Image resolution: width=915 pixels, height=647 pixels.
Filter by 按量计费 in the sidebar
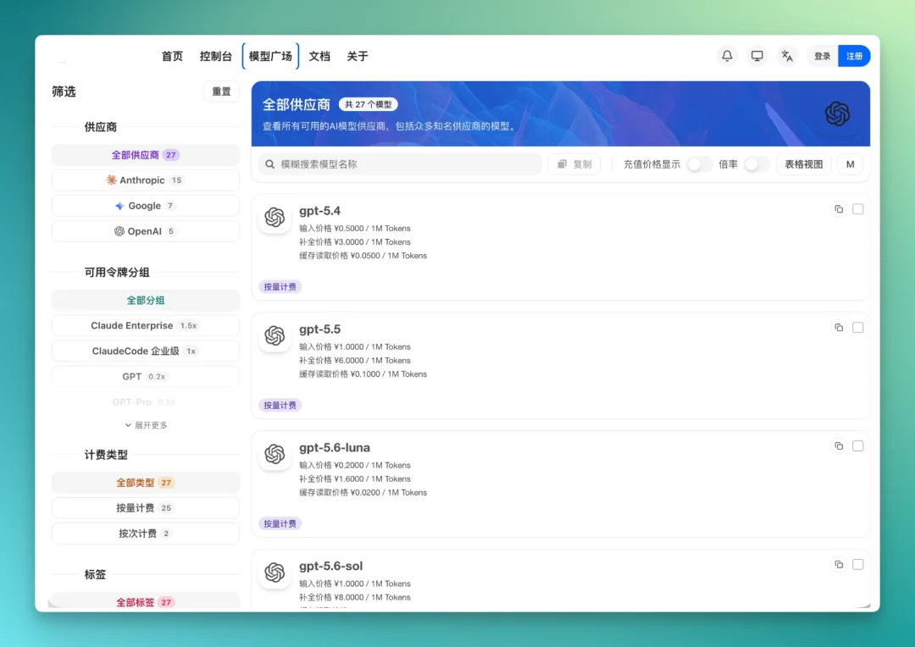click(x=146, y=508)
